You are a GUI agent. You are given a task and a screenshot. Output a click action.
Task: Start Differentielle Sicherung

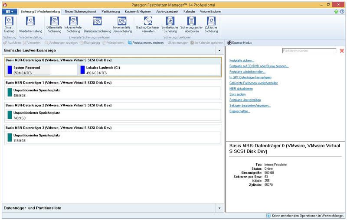tap(54, 25)
